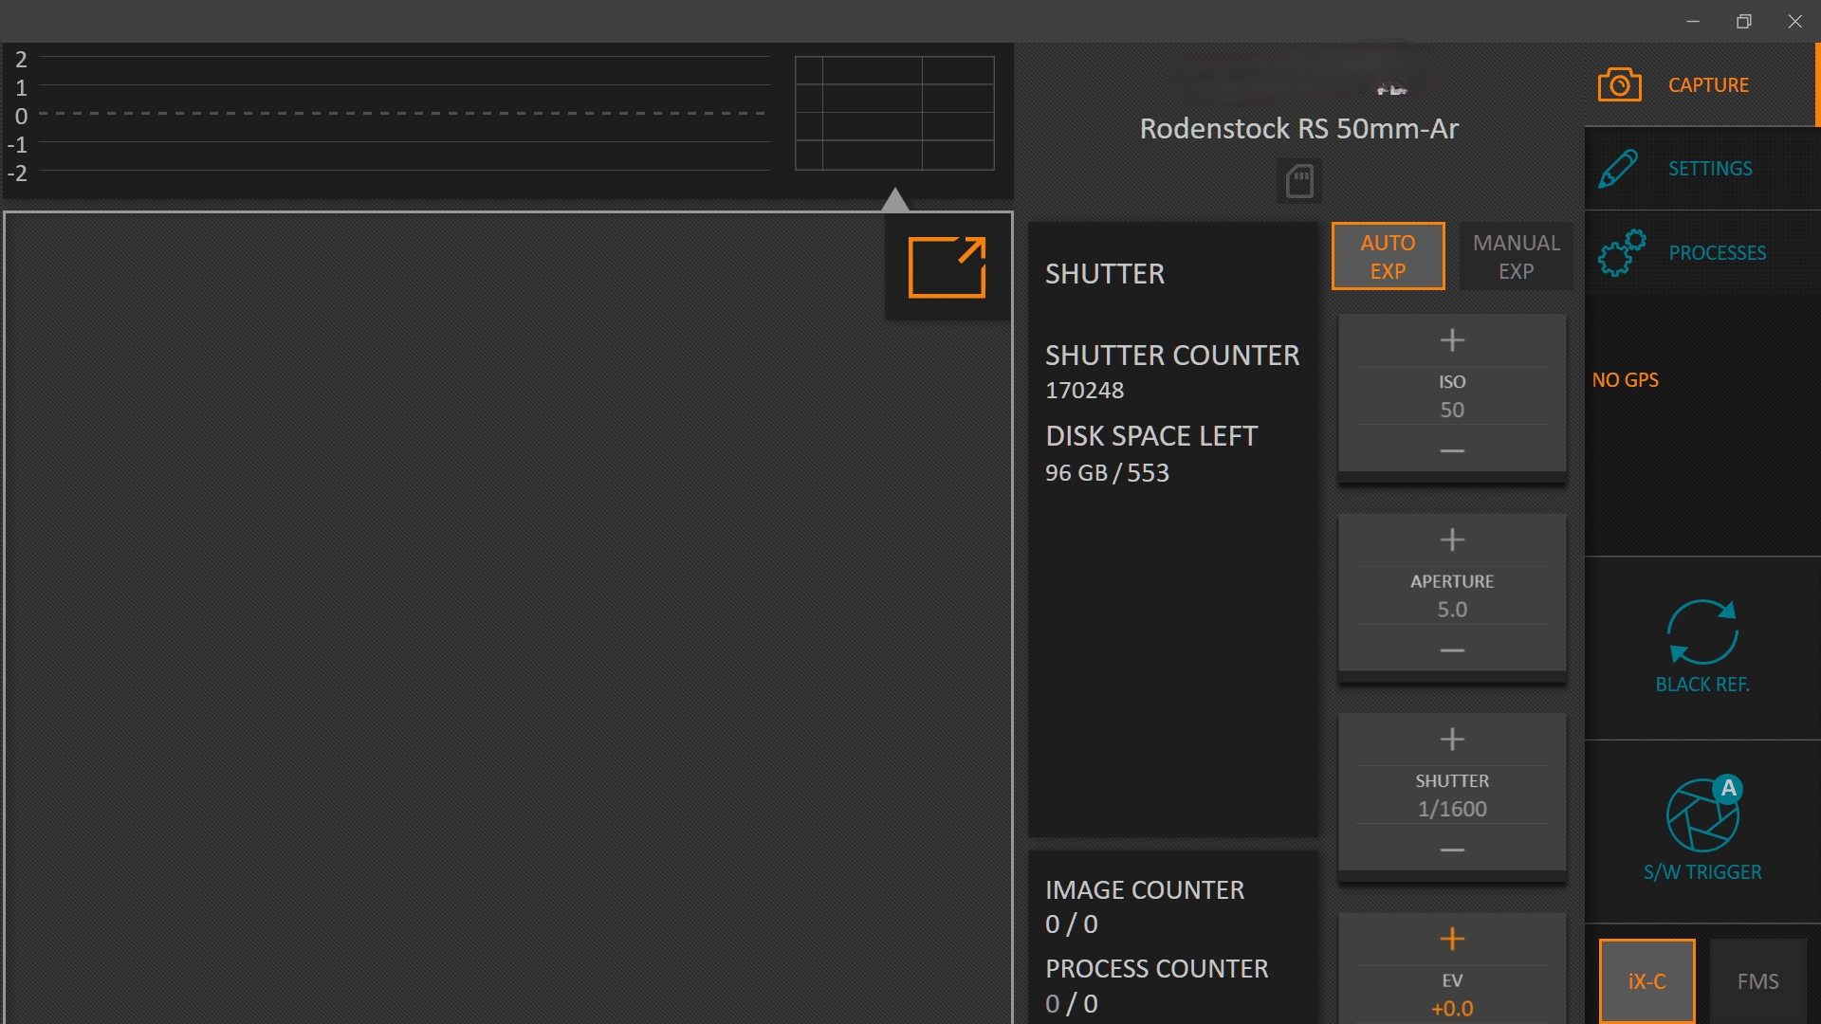Raise the EV compensation with orange plus
The image size is (1821, 1024).
pyautogui.click(x=1452, y=939)
